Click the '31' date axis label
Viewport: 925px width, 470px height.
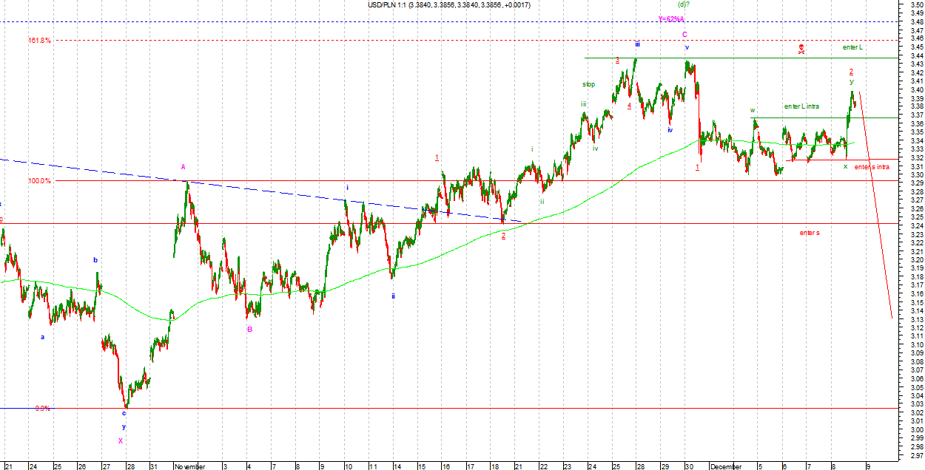[x=152, y=466]
